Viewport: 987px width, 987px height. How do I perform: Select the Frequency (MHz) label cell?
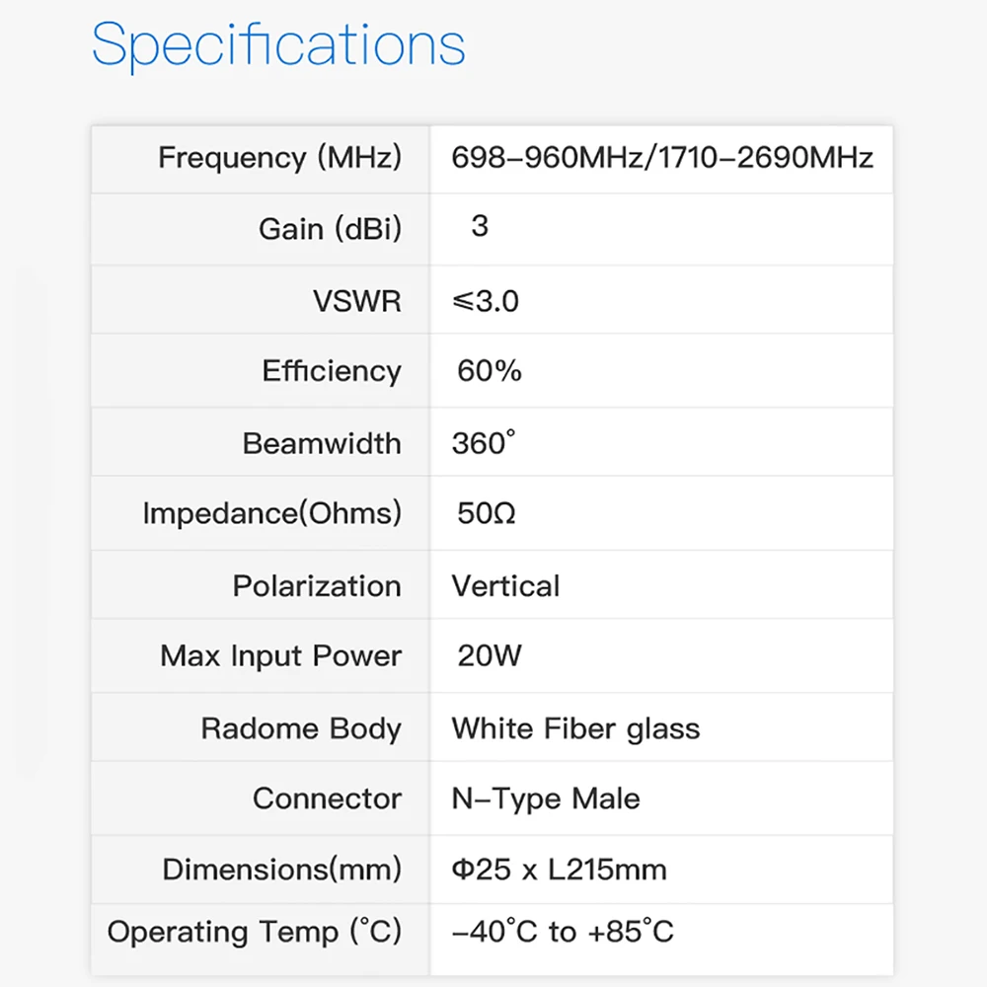(279, 158)
